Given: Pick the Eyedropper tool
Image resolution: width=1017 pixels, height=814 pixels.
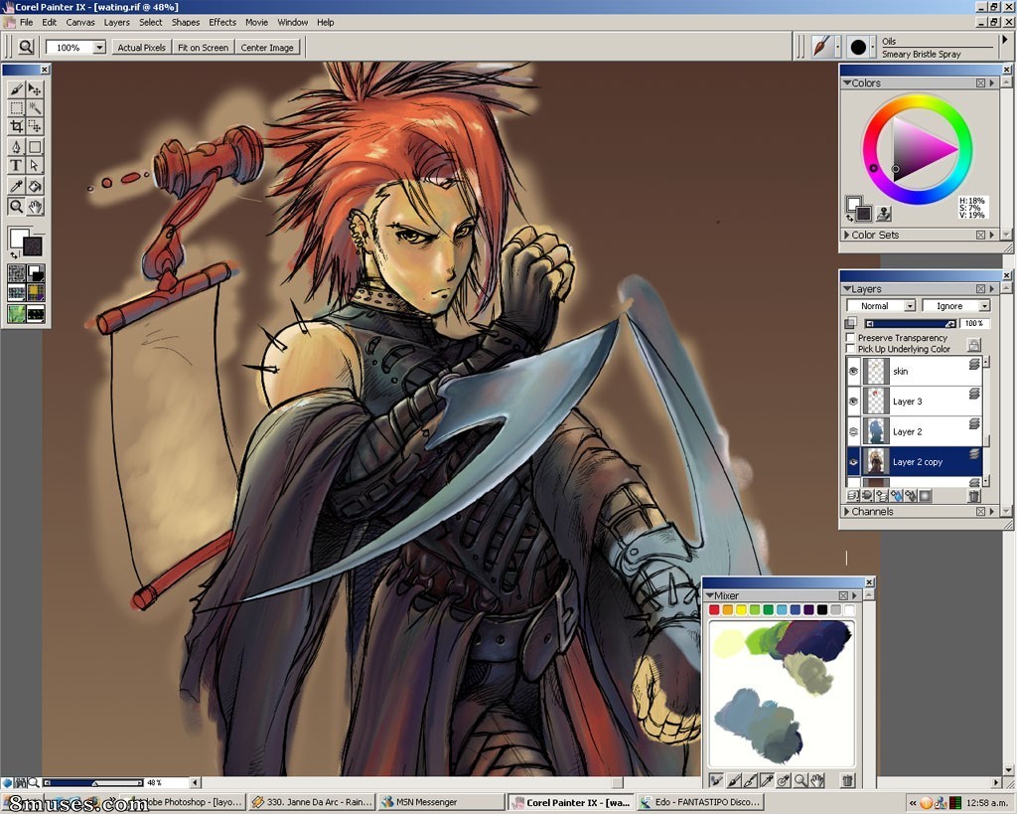Looking at the screenshot, I should tap(16, 186).
